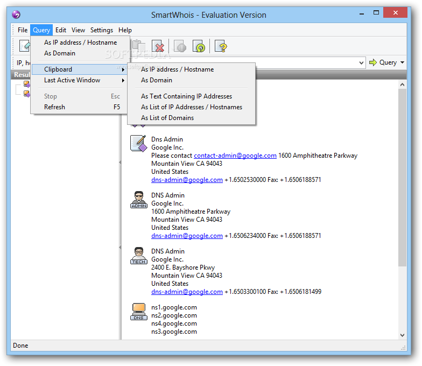Click the registrant notepad icon beside Dns Admin
The width and height of the screenshot is (422, 366).
(139, 143)
